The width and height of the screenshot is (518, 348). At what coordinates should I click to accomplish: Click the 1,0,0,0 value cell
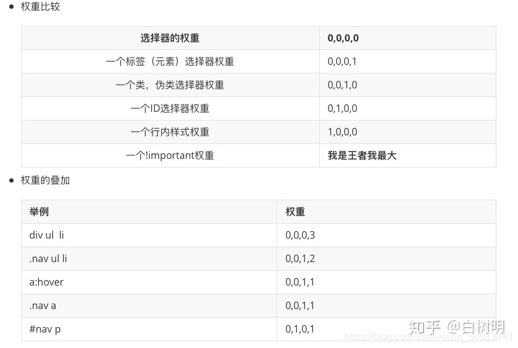pos(407,132)
